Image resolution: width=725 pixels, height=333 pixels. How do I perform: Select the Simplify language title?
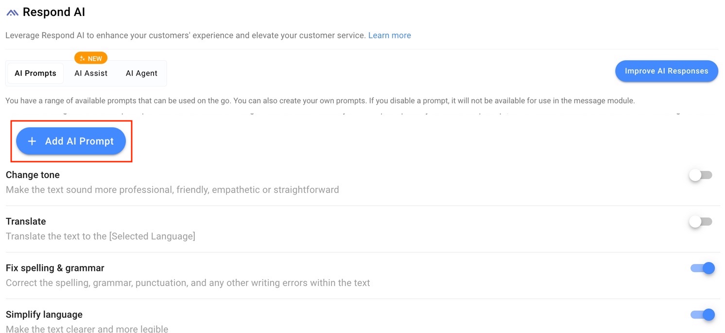[44, 315]
